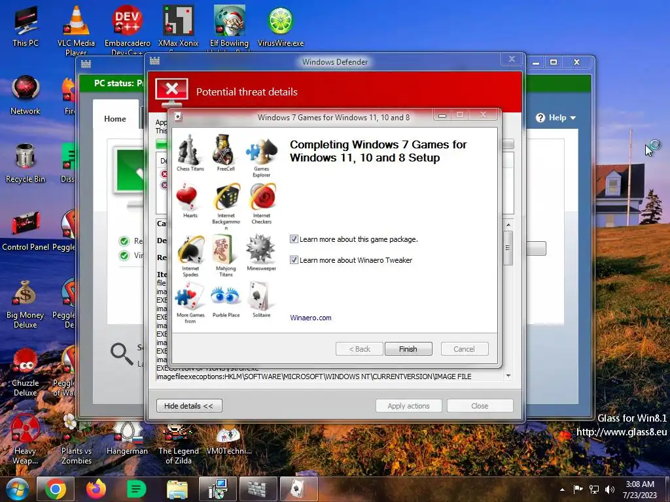Click the Windows Start button
This screenshot has width=670, height=502.
pos(17,489)
